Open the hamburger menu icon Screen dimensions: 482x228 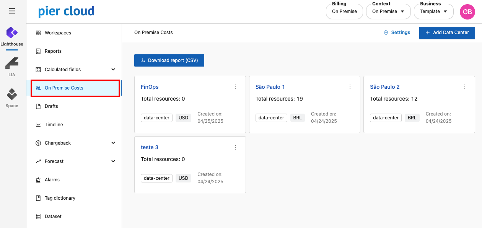[12, 11]
